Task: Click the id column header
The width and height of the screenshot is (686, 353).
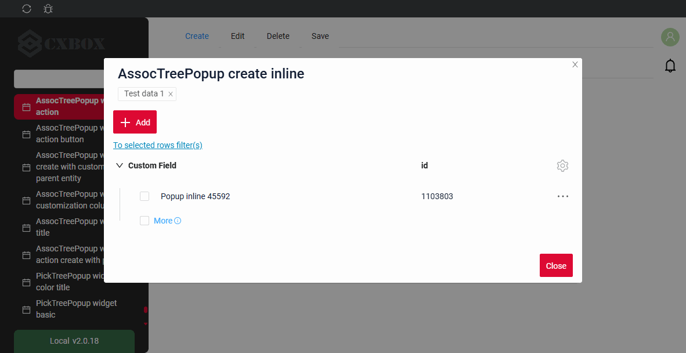Action: pos(424,165)
